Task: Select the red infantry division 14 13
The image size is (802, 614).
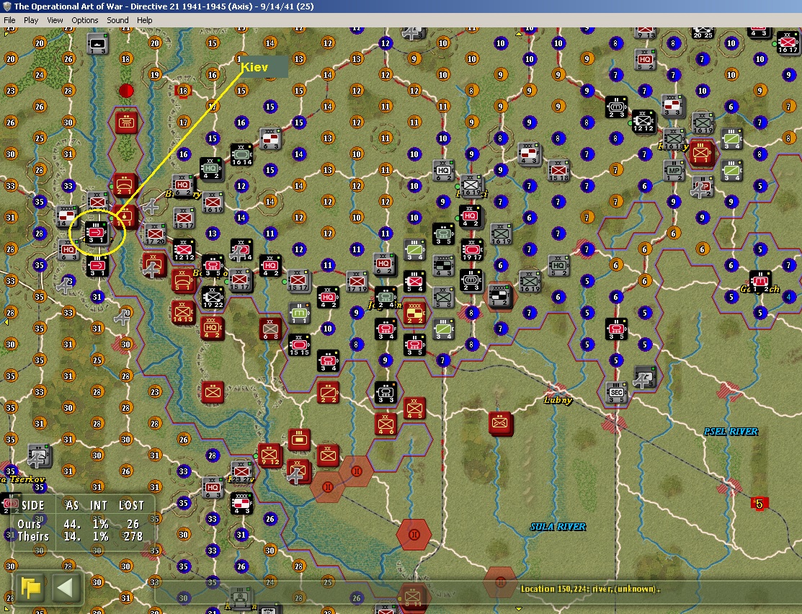Action: point(182,313)
